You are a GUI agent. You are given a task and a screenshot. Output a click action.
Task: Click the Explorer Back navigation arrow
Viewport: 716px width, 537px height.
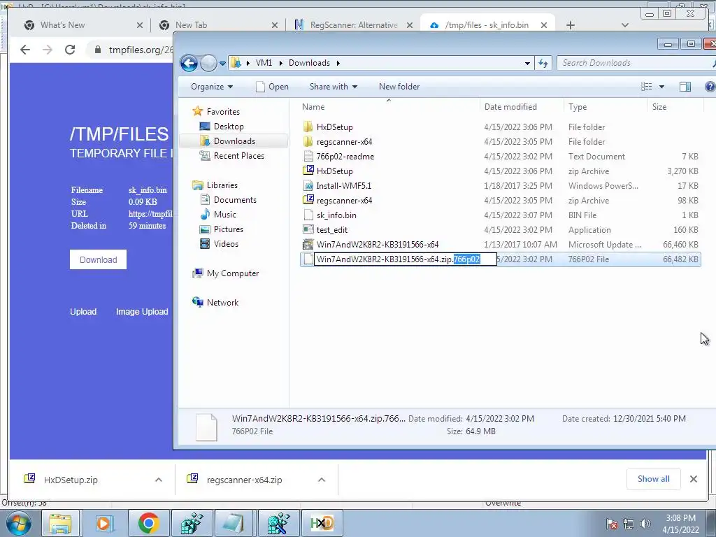[189, 63]
